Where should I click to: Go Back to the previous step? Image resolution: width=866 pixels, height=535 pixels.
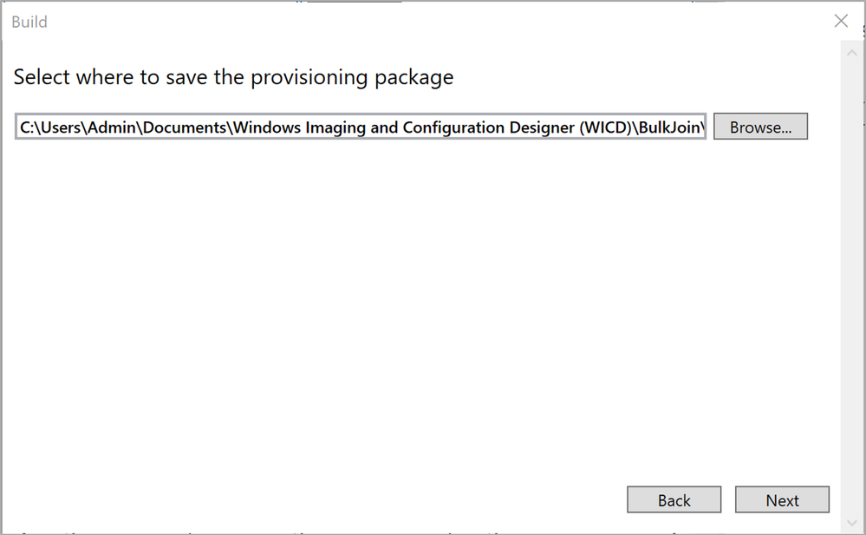674,499
